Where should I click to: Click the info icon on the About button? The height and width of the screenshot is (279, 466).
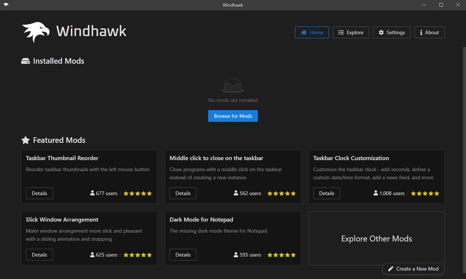coord(422,32)
